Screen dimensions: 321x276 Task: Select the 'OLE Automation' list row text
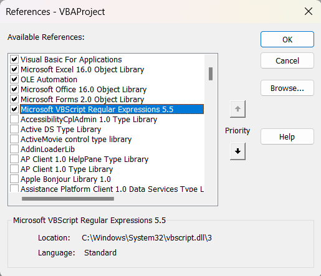click(49, 80)
